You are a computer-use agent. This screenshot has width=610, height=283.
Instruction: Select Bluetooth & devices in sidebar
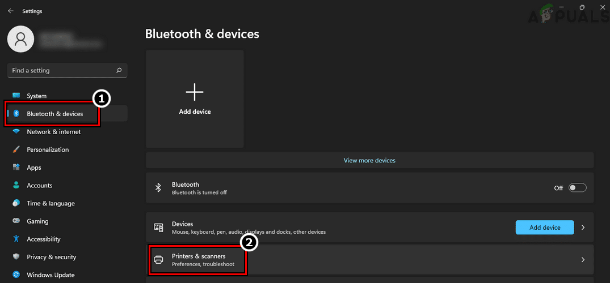54,114
